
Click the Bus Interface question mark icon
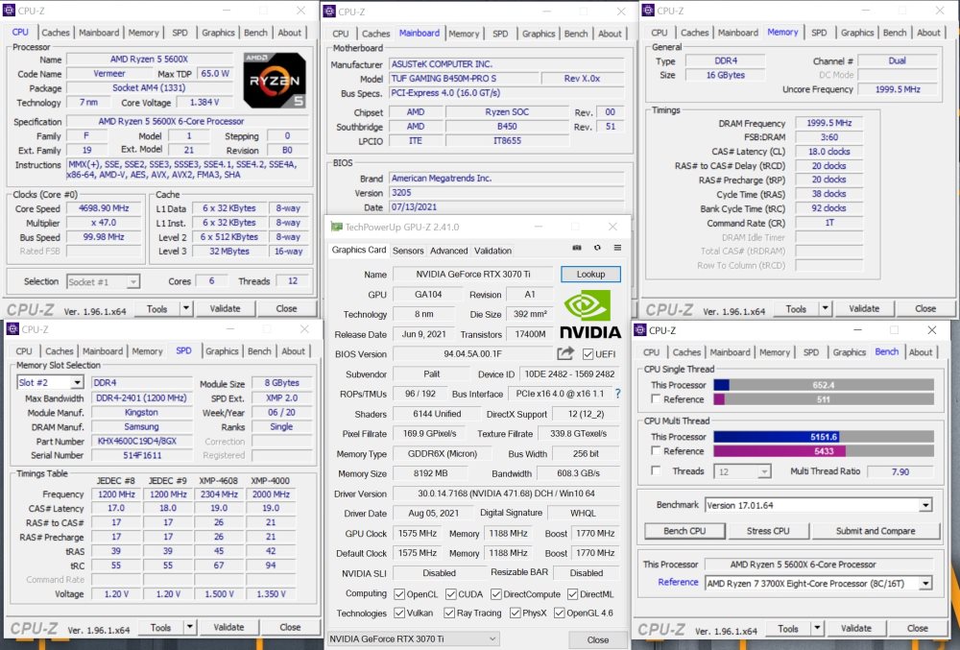pos(617,394)
